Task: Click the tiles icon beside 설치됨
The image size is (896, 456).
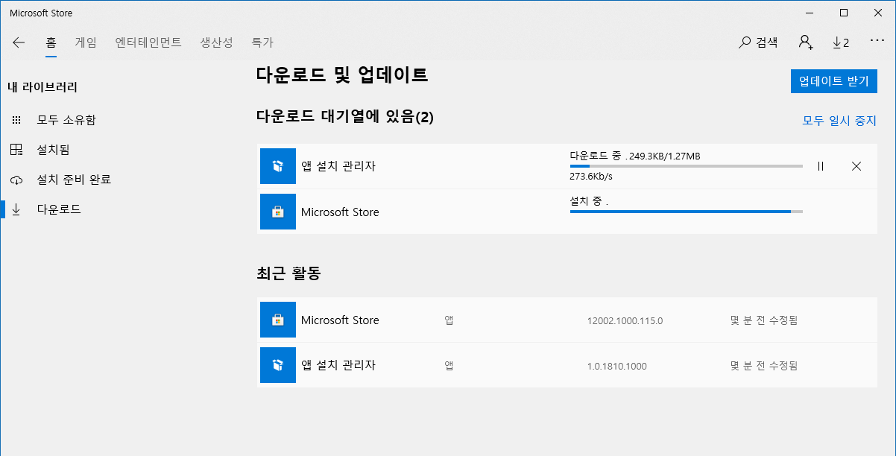Action: 16,150
